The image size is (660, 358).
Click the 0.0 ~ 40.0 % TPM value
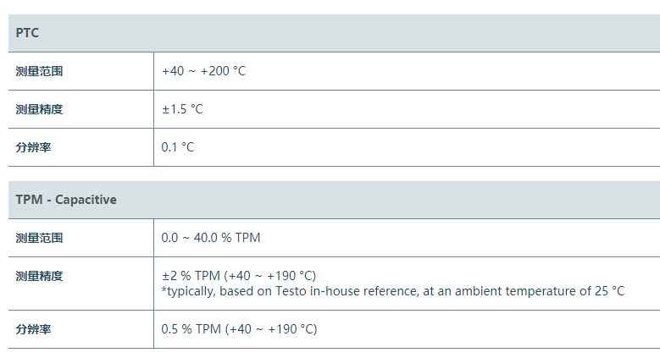pos(211,238)
